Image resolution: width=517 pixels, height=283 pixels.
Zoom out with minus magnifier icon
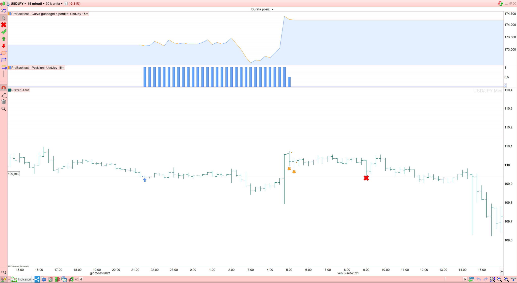pos(499,279)
